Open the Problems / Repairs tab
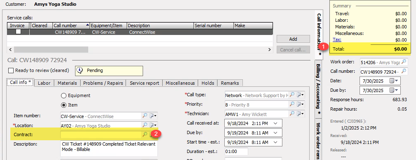The image size is (416, 160). coord(103,83)
